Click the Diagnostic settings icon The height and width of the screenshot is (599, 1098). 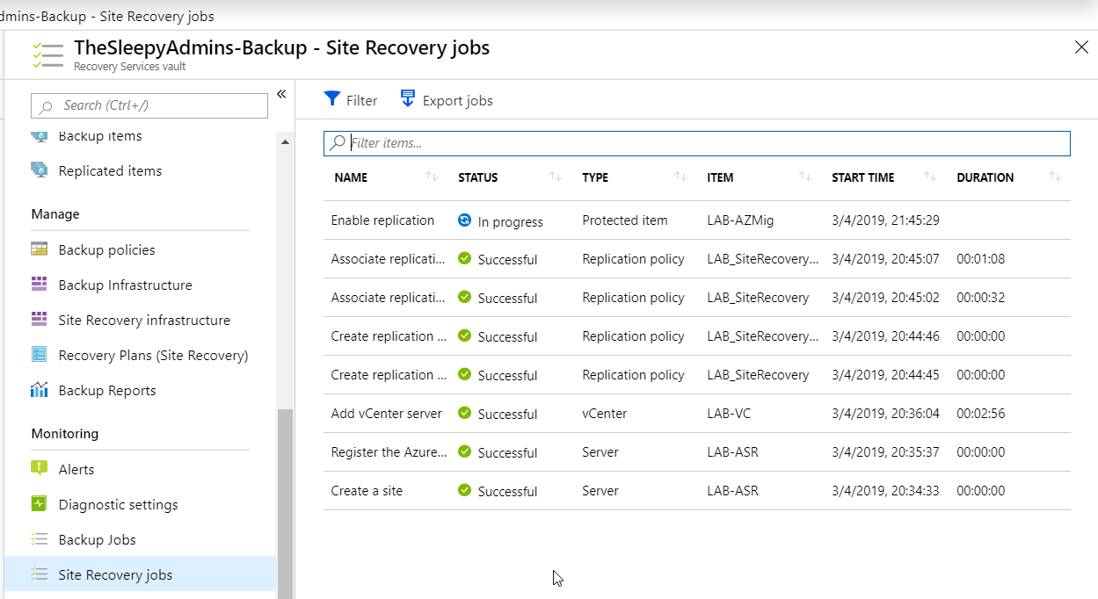click(x=40, y=504)
